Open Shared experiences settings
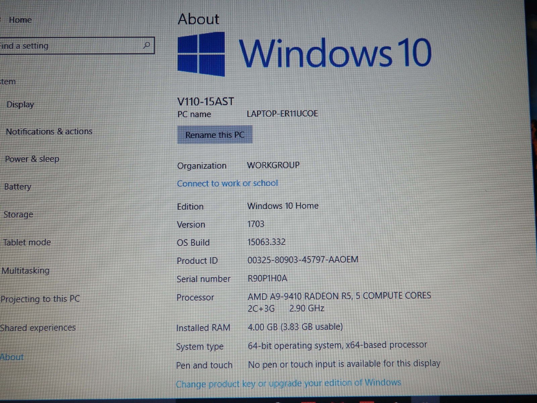The height and width of the screenshot is (403, 537). coord(38,328)
